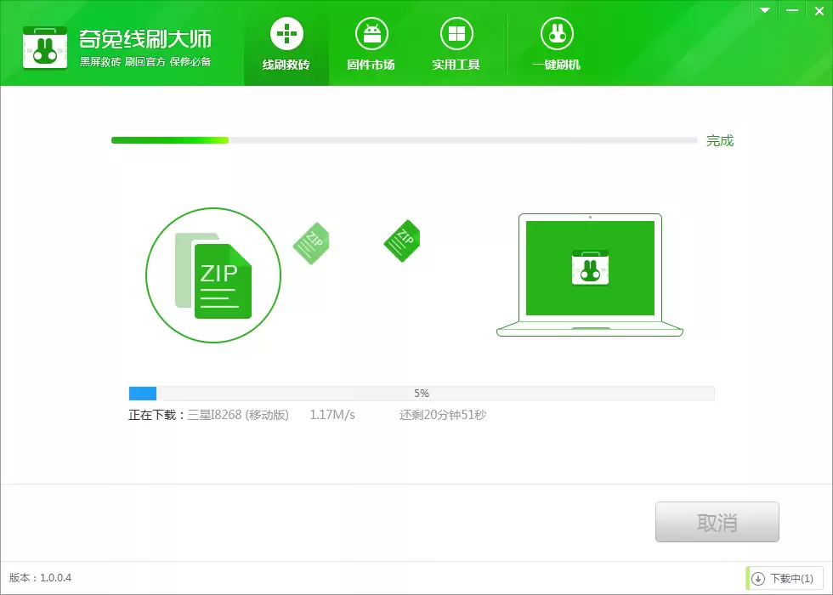Click the 完成 label near the top progress bar

[722, 140]
